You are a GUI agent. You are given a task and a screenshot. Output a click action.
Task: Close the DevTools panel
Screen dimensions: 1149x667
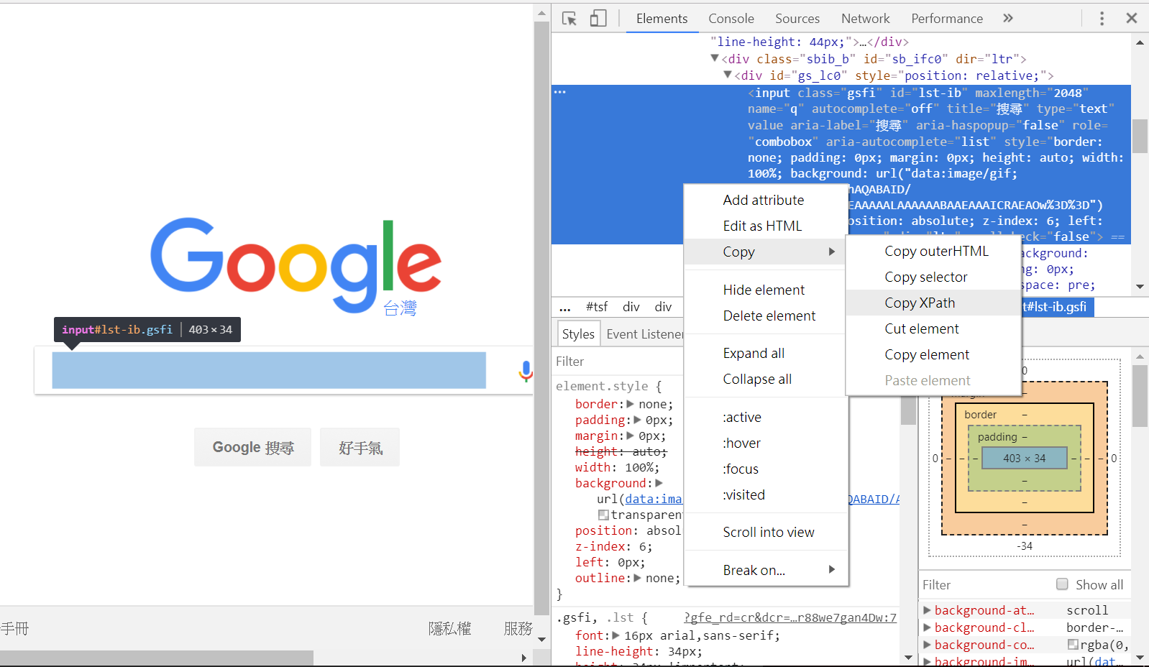point(1132,19)
